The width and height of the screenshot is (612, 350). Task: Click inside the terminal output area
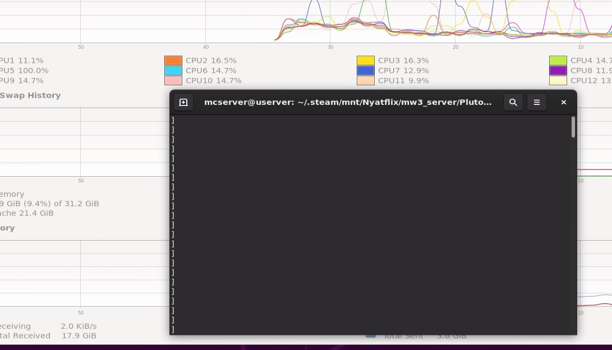coord(371,225)
